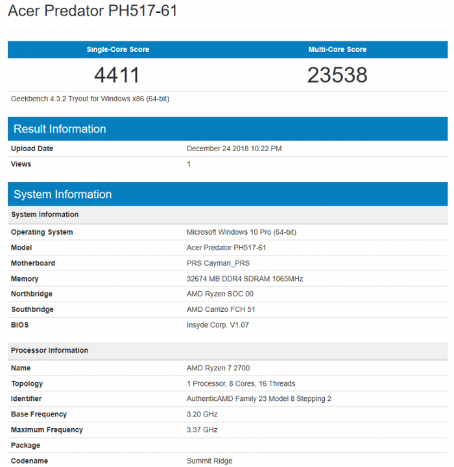The width and height of the screenshot is (454, 467).
Task: Select the 'Package' row label
Action: pos(25,445)
